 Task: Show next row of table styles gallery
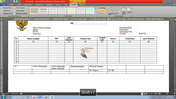coord(96,11)
